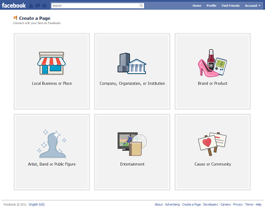
Task: Go to Home in the top navigation
Action: click(197, 6)
